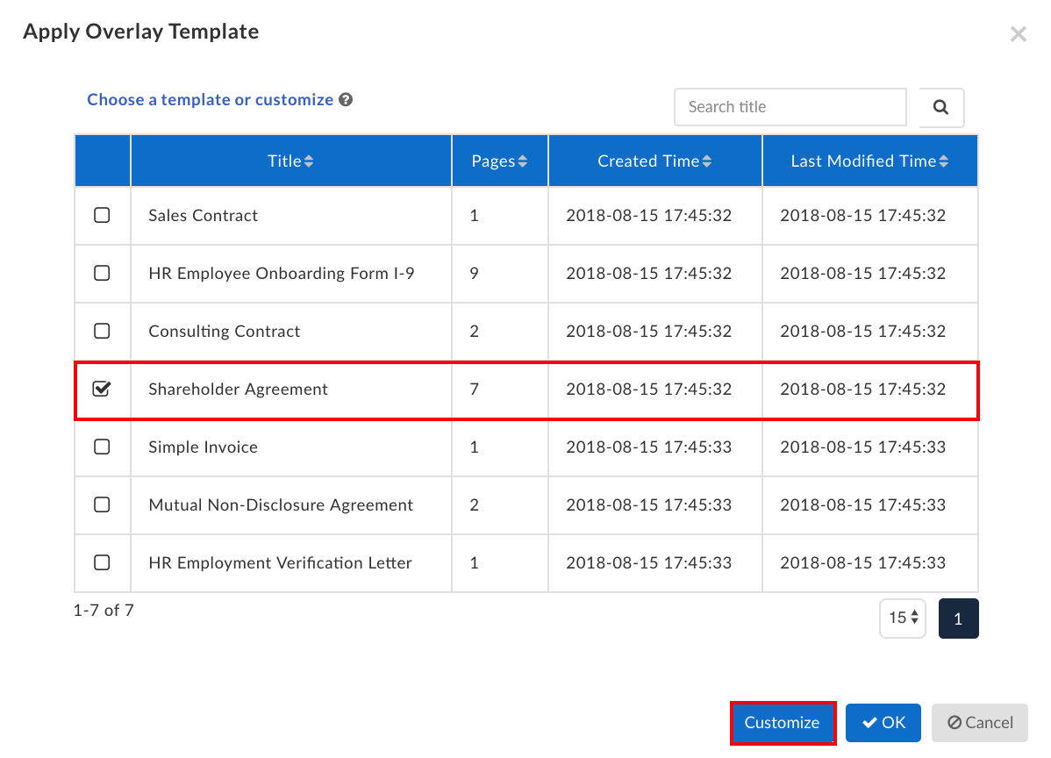Check the Consulting Contract checkbox
Image resolution: width=1051 pixels, height=758 pixels.
point(102,331)
